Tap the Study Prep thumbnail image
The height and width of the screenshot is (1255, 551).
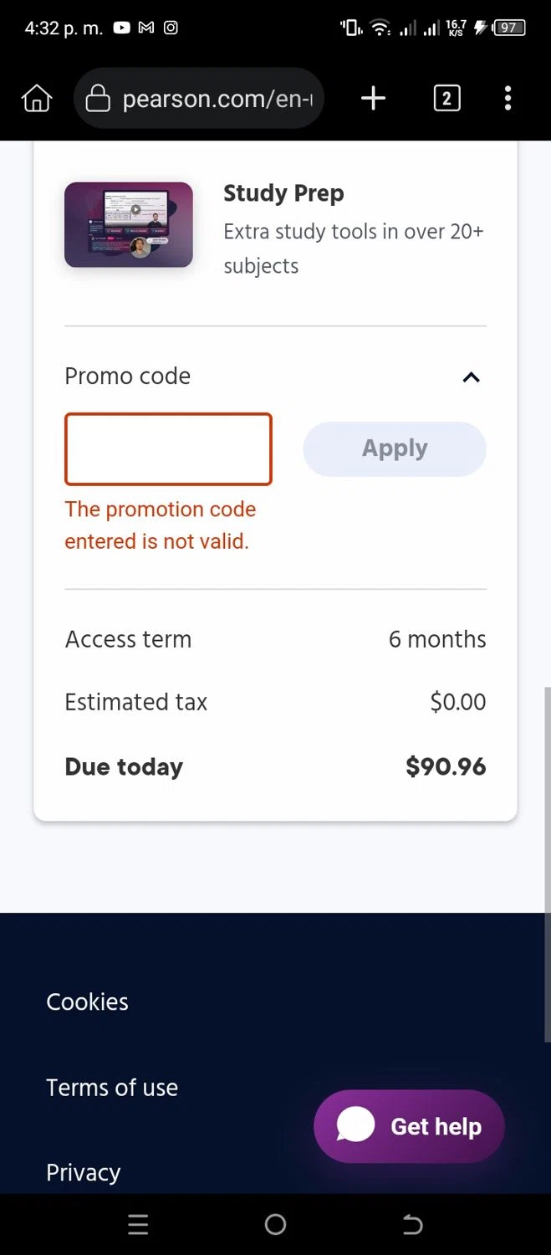coord(129,225)
